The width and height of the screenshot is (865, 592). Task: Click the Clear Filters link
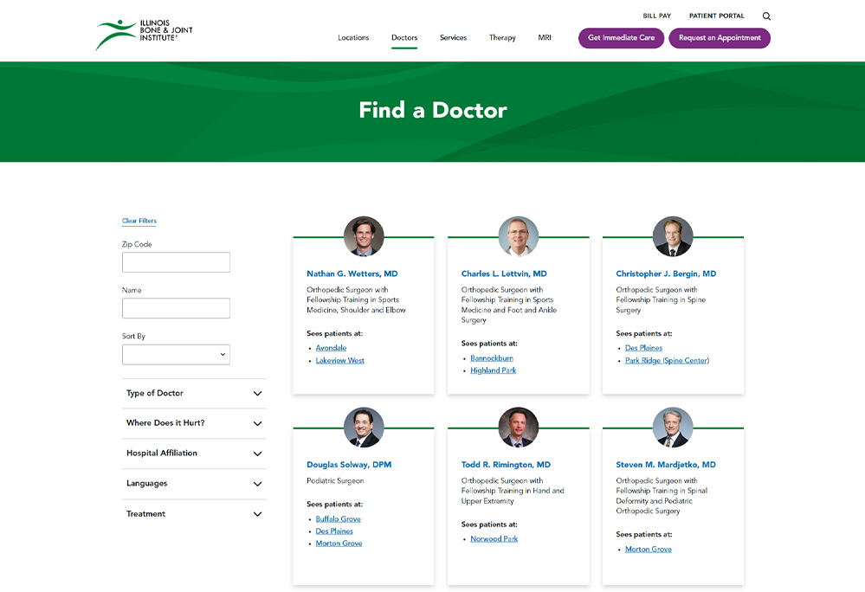[139, 221]
